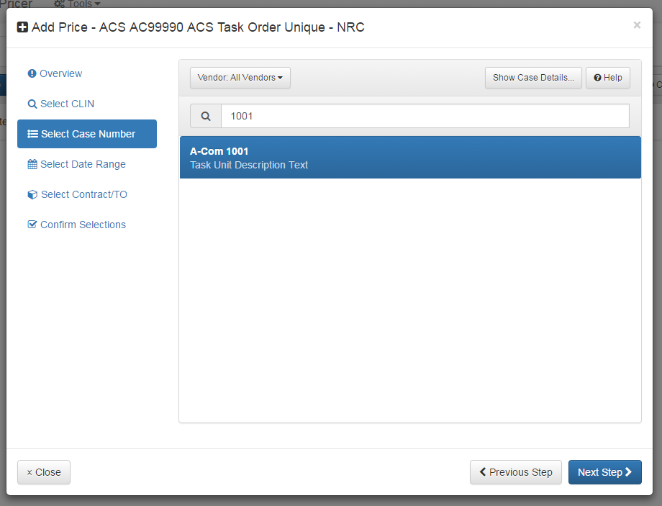
Task: Switch to the Select Date Range step
Action: tap(76, 164)
